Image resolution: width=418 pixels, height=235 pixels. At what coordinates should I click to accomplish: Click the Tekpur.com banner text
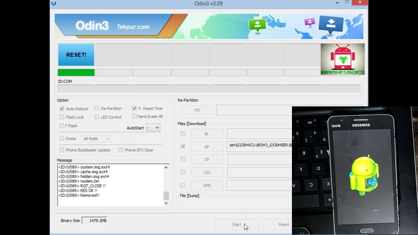pyautogui.click(x=133, y=27)
